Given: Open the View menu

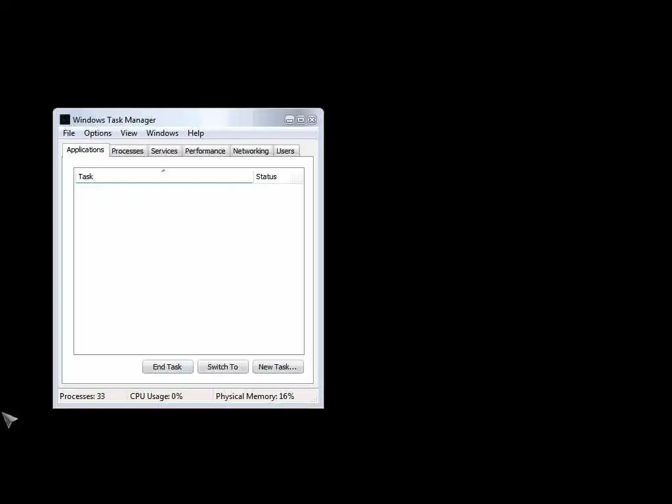Looking at the screenshot, I should tap(129, 133).
